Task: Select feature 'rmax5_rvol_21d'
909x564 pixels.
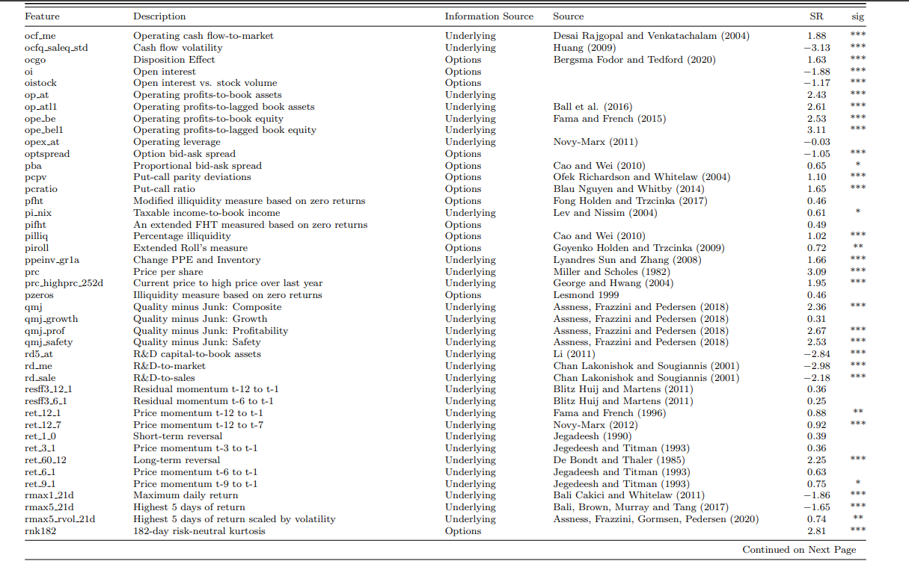Action: (x=60, y=519)
